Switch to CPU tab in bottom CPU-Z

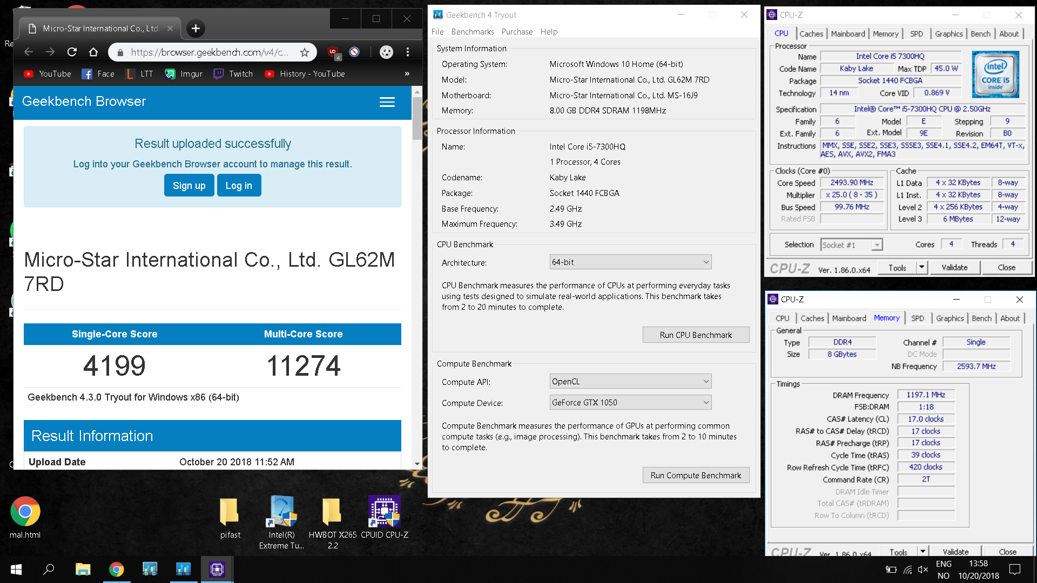(783, 318)
